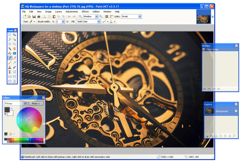Select the Pencil tool
This screenshot has width=241, height=162.
[x=10, y=63]
